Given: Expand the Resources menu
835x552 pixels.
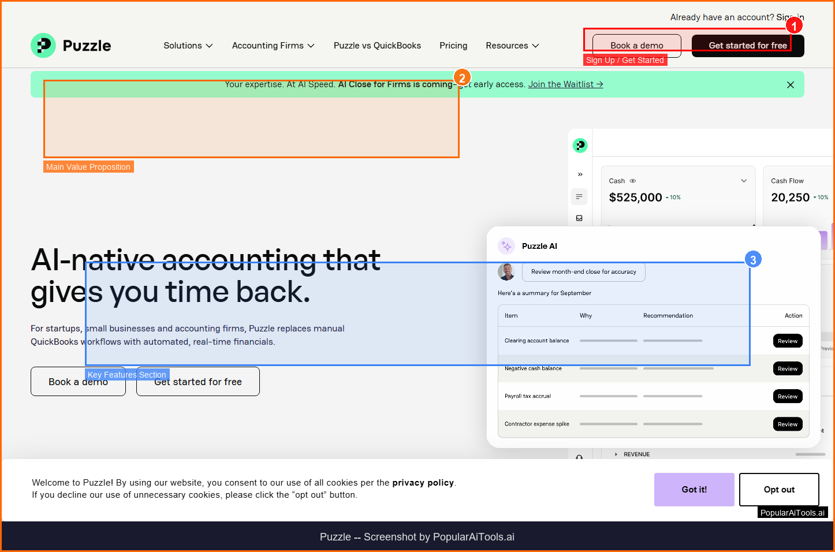Looking at the screenshot, I should pos(512,46).
